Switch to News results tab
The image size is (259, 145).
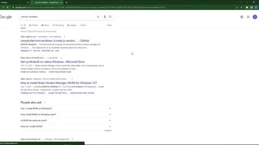pyautogui.click(x=45, y=25)
